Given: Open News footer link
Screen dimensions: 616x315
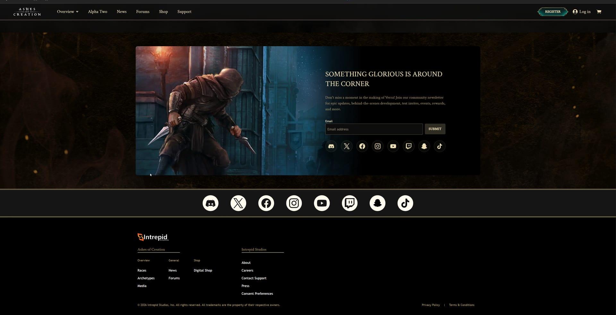Looking at the screenshot, I should 173,270.
